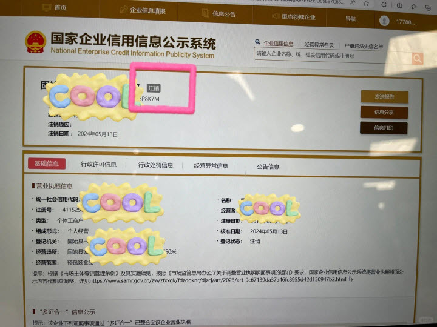Open the 公告信息 tab
This screenshot has height=327, width=437.
point(268,167)
